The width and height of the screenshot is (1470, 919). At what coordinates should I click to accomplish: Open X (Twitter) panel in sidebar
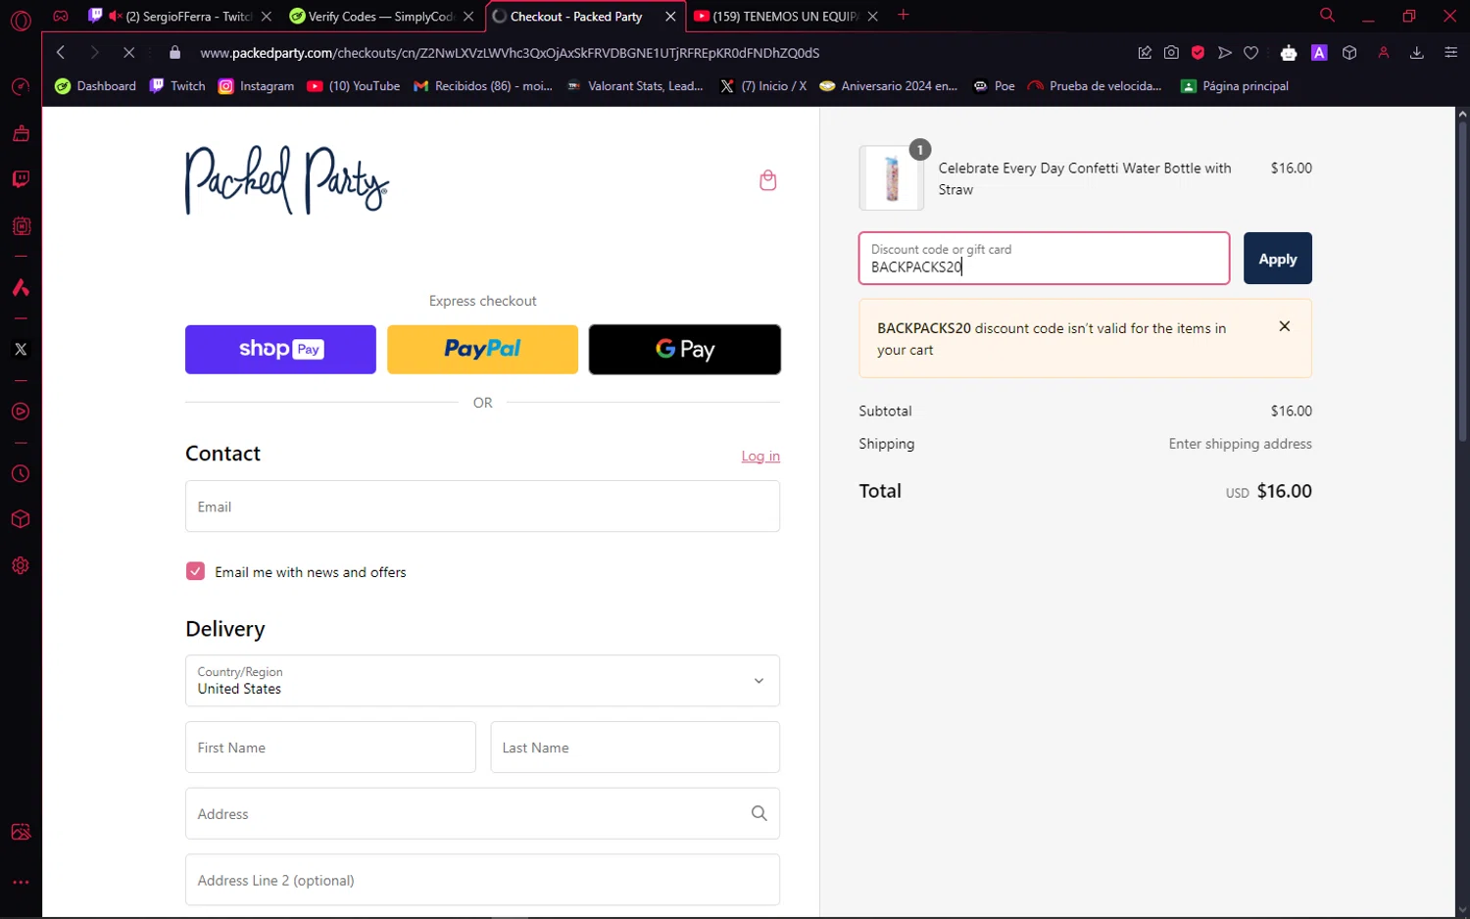point(21,349)
